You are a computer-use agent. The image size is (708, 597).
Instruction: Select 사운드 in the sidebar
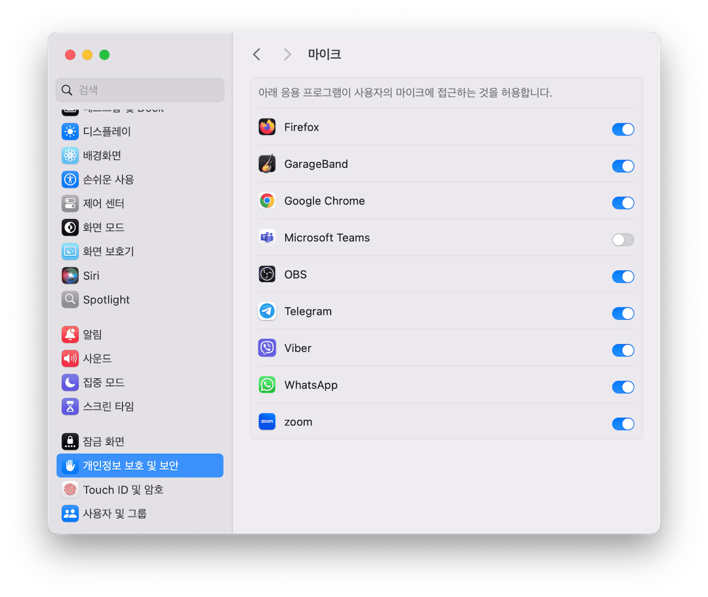coord(97,359)
